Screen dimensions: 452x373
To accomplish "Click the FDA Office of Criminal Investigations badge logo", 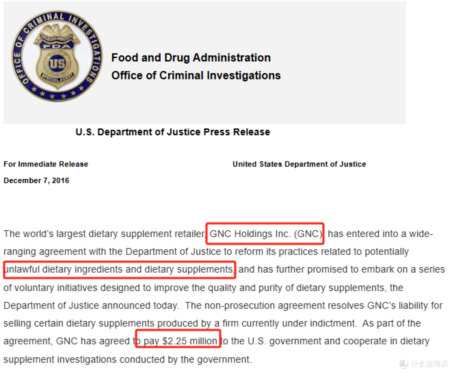I will 57,56.
